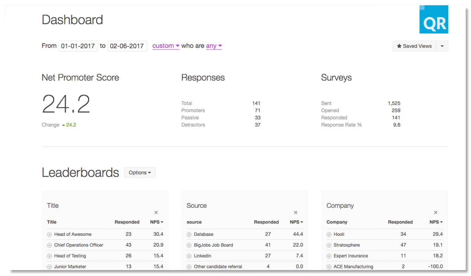The width and height of the screenshot is (471, 276).
Task: Close the Title leaderboard card
Action: click(156, 212)
